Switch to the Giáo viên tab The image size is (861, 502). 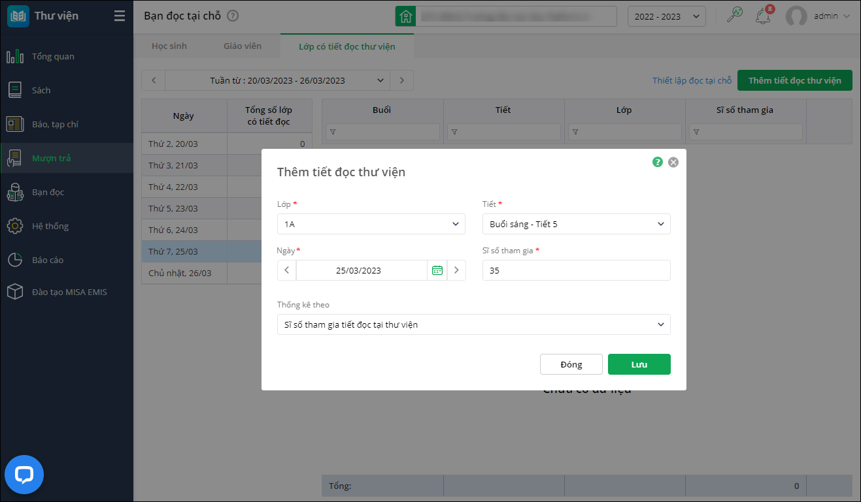[x=243, y=46]
